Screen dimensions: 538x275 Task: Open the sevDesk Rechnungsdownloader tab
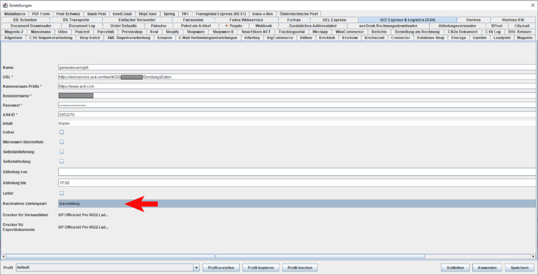388,26
